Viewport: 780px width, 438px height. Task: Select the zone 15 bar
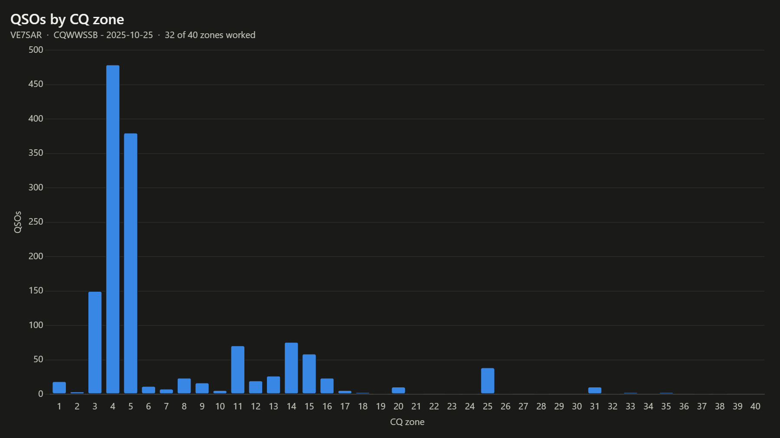coord(309,374)
